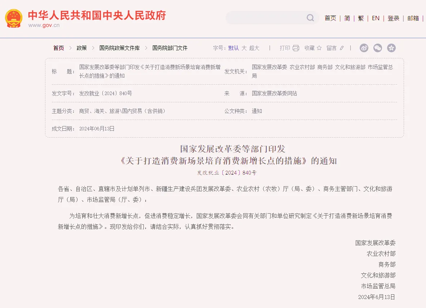Screen dimensions: 426x308
Task: Switch to English version EN
Action: (x=376, y=18)
